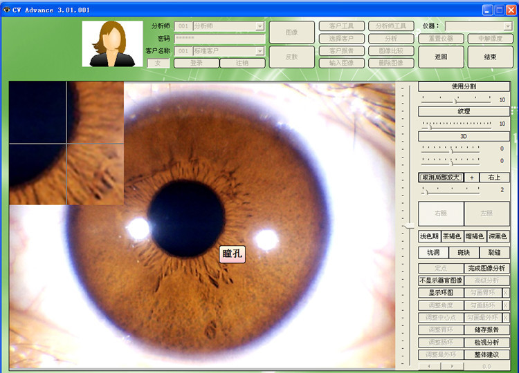
Task: Click the 纹理 texture slider track
Action: click(457, 124)
